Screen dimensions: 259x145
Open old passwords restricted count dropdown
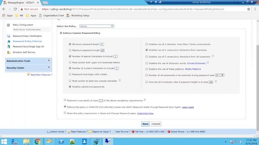tap(220, 75)
